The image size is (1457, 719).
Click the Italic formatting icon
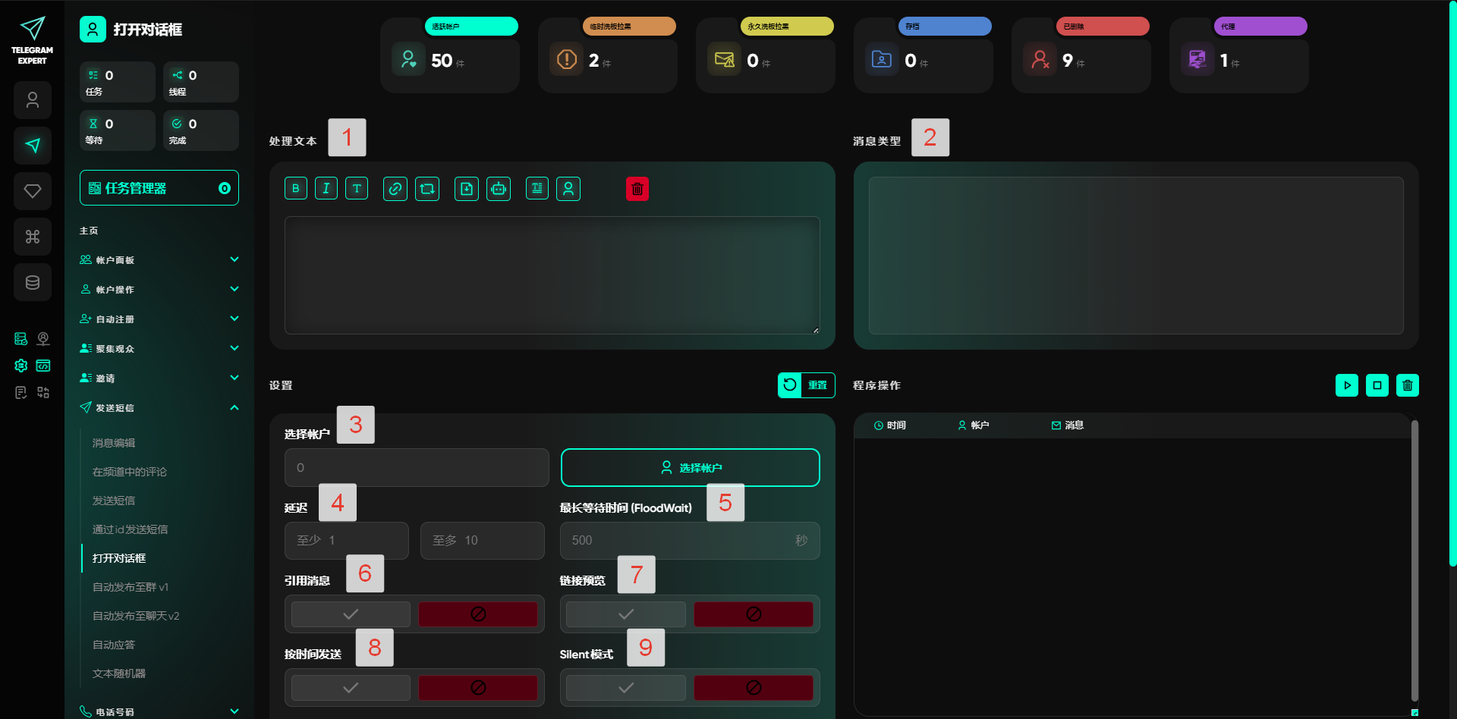coord(326,189)
